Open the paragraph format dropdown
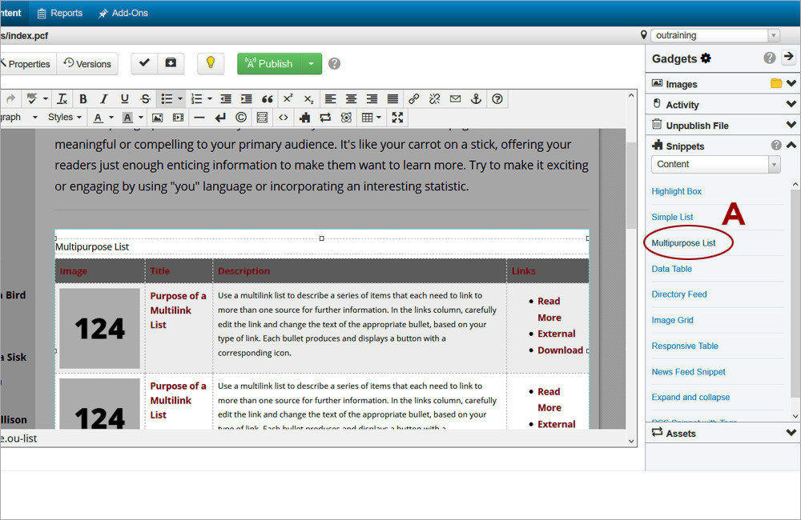Viewport: 801px width, 520px height. [x=19, y=118]
